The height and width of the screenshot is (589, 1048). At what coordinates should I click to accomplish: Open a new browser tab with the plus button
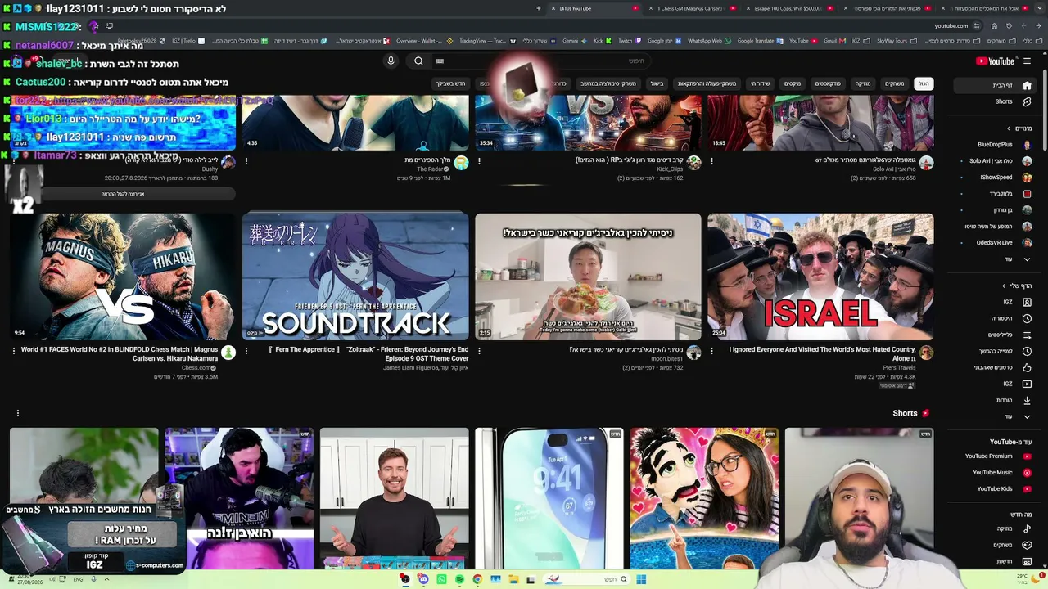[539, 8]
